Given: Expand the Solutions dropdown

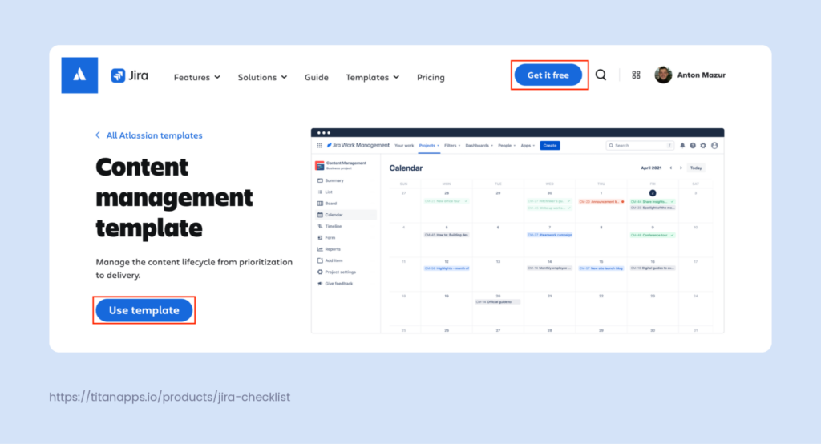Looking at the screenshot, I should [x=262, y=77].
